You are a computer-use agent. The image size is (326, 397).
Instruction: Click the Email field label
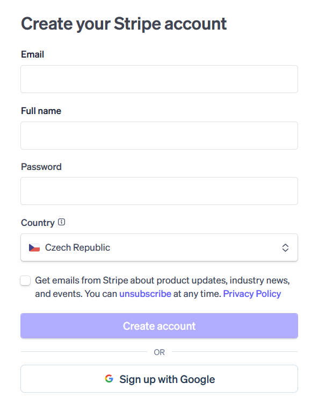tap(32, 54)
